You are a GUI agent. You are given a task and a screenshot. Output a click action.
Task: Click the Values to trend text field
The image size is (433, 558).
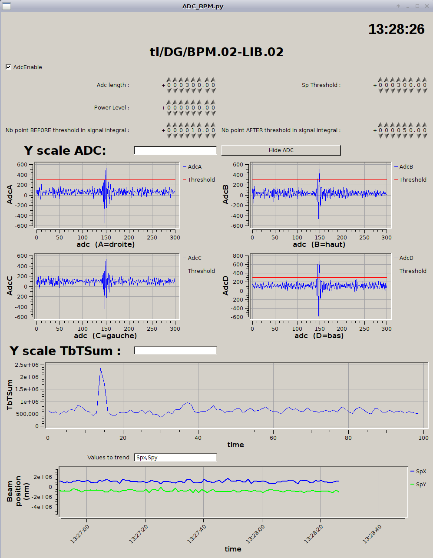(x=175, y=458)
